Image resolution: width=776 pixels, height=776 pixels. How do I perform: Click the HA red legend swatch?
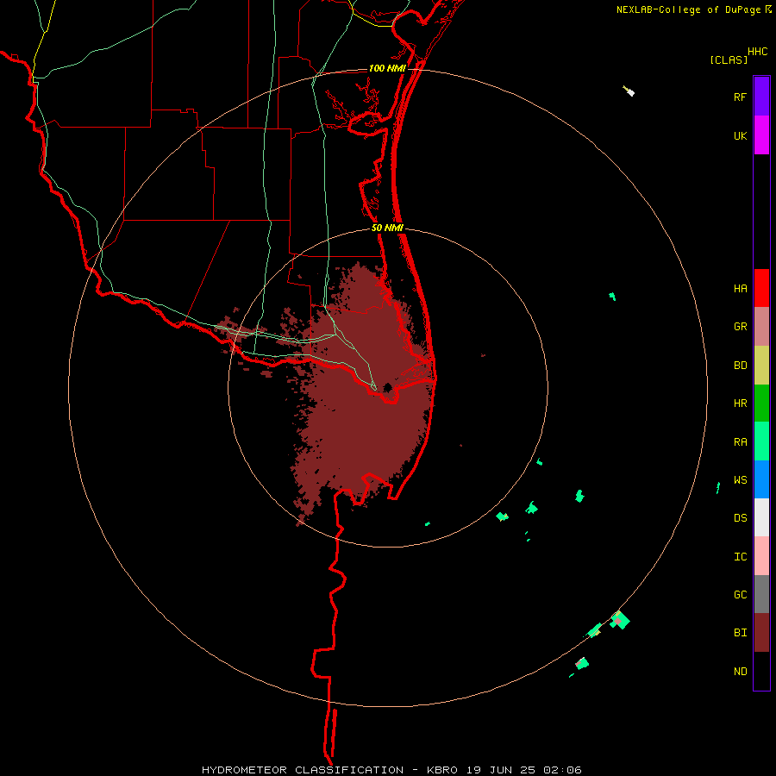click(761, 288)
